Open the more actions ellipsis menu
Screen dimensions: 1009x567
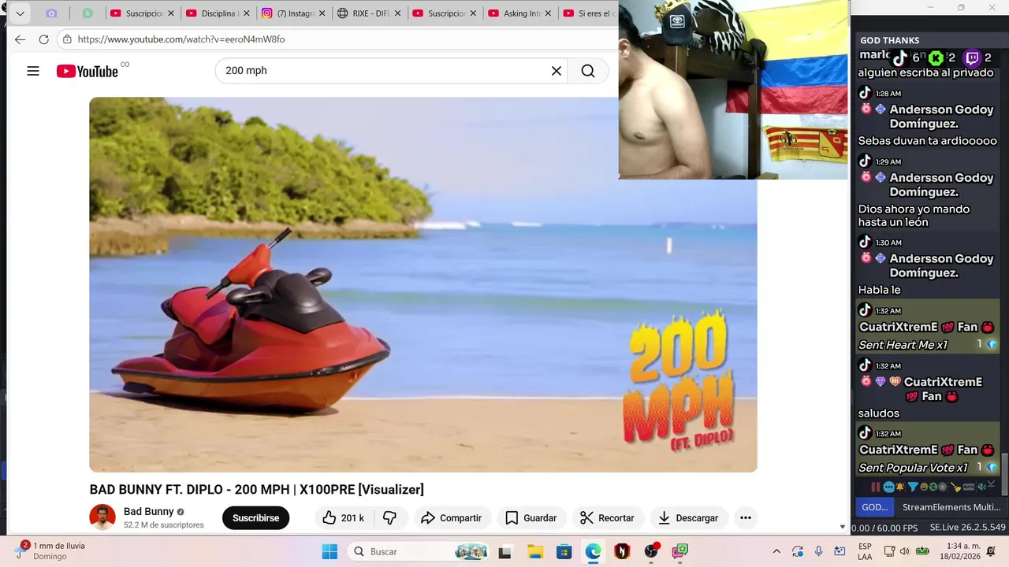point(746,517)
